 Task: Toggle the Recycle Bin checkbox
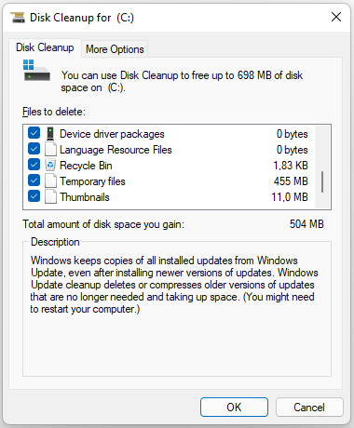pyautogui.click(x=34, y=165)
